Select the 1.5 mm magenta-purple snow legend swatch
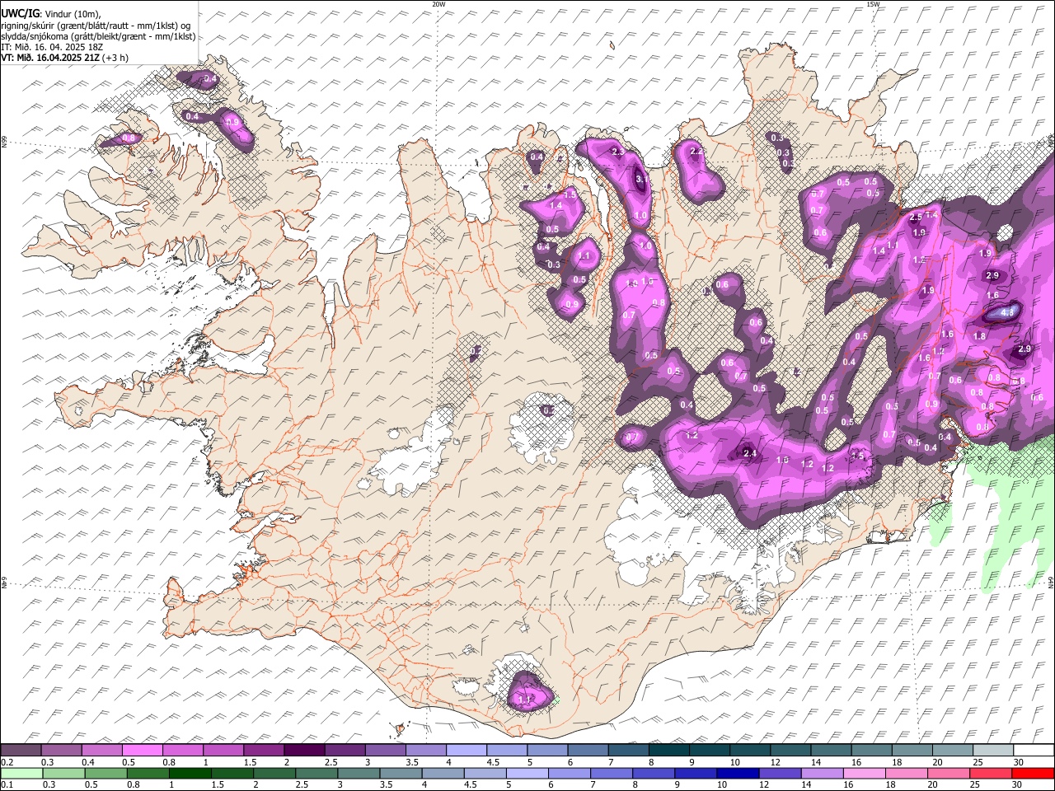The width and height of the screenshot is (1055, 791). coord(263,750)
